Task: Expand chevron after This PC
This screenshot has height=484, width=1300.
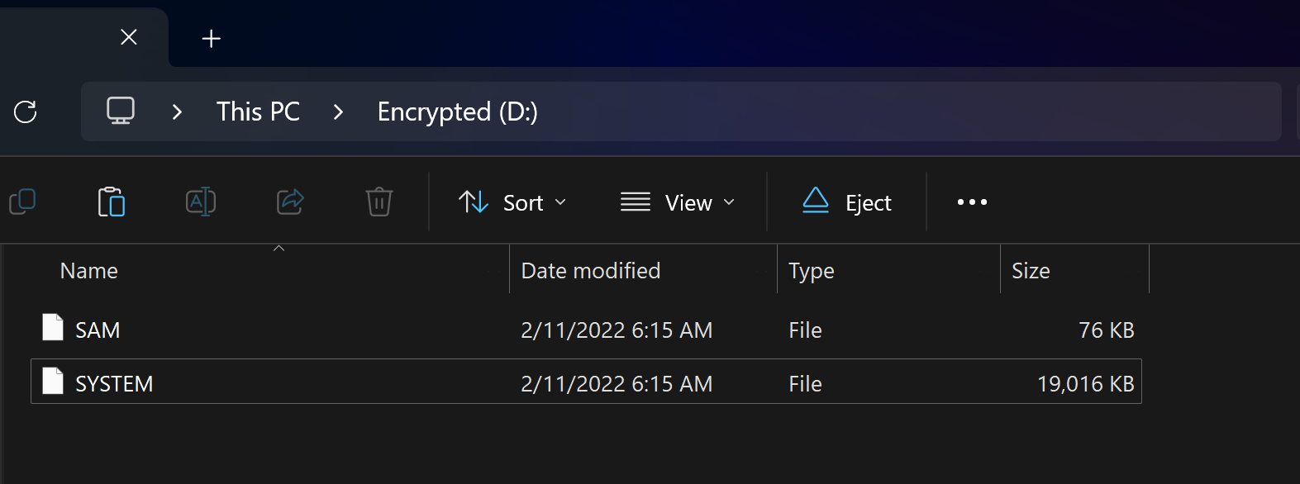Action: click(338, 112)
